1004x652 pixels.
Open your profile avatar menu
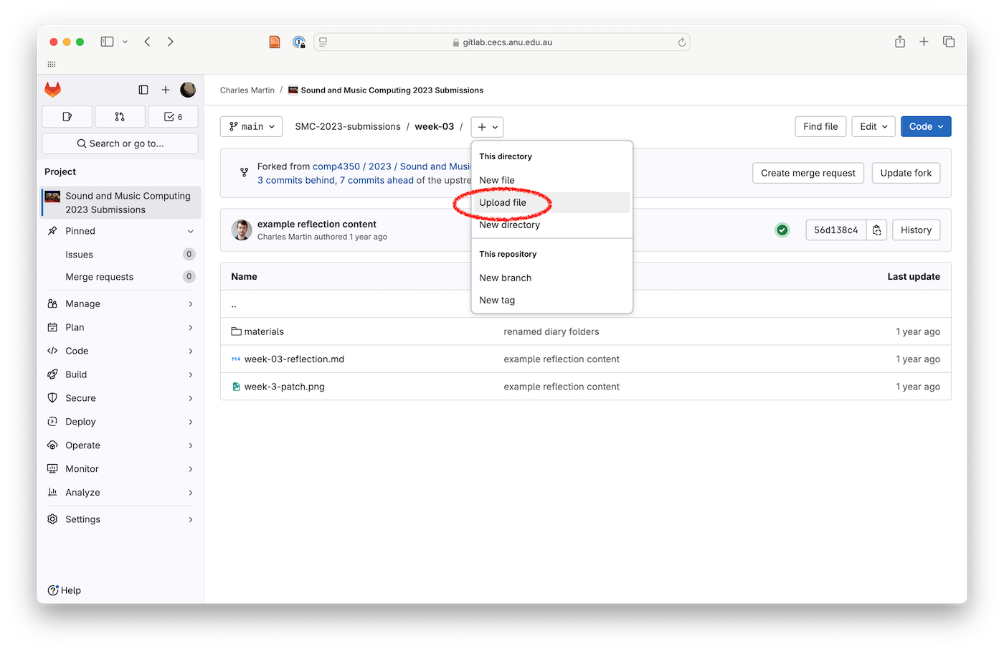click(x=187, y=90)
